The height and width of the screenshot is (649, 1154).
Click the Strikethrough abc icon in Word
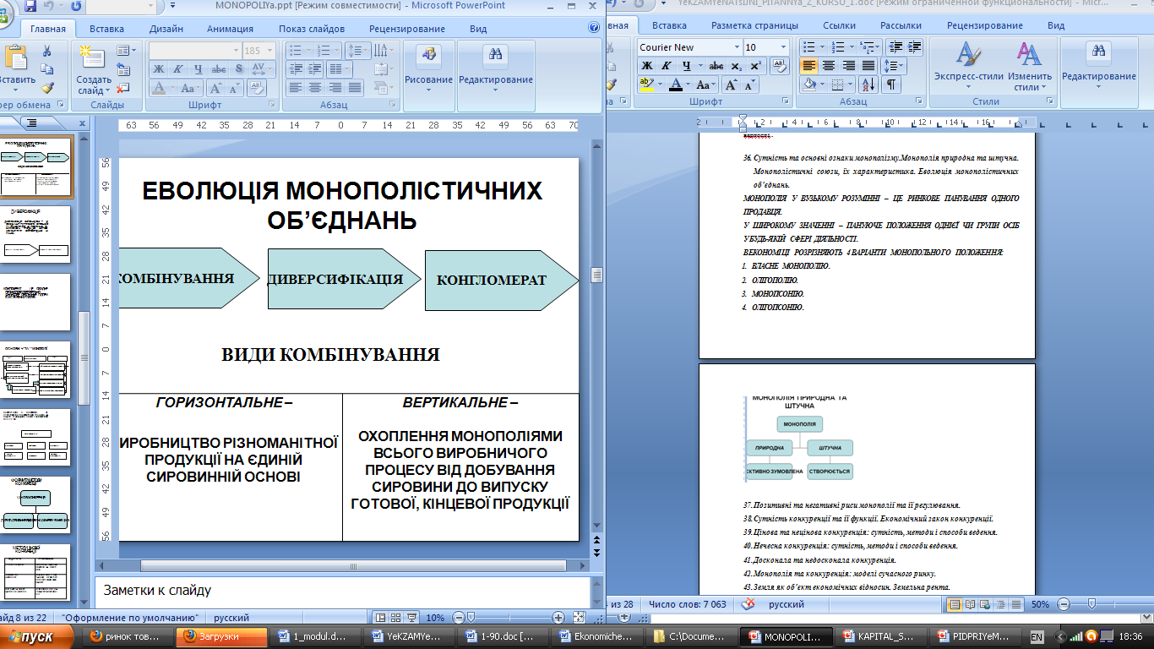pos(716,66)
